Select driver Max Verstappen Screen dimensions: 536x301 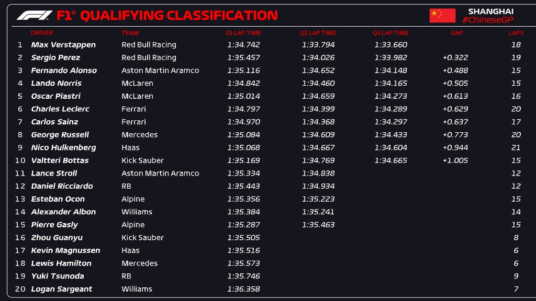coord(63,45)
